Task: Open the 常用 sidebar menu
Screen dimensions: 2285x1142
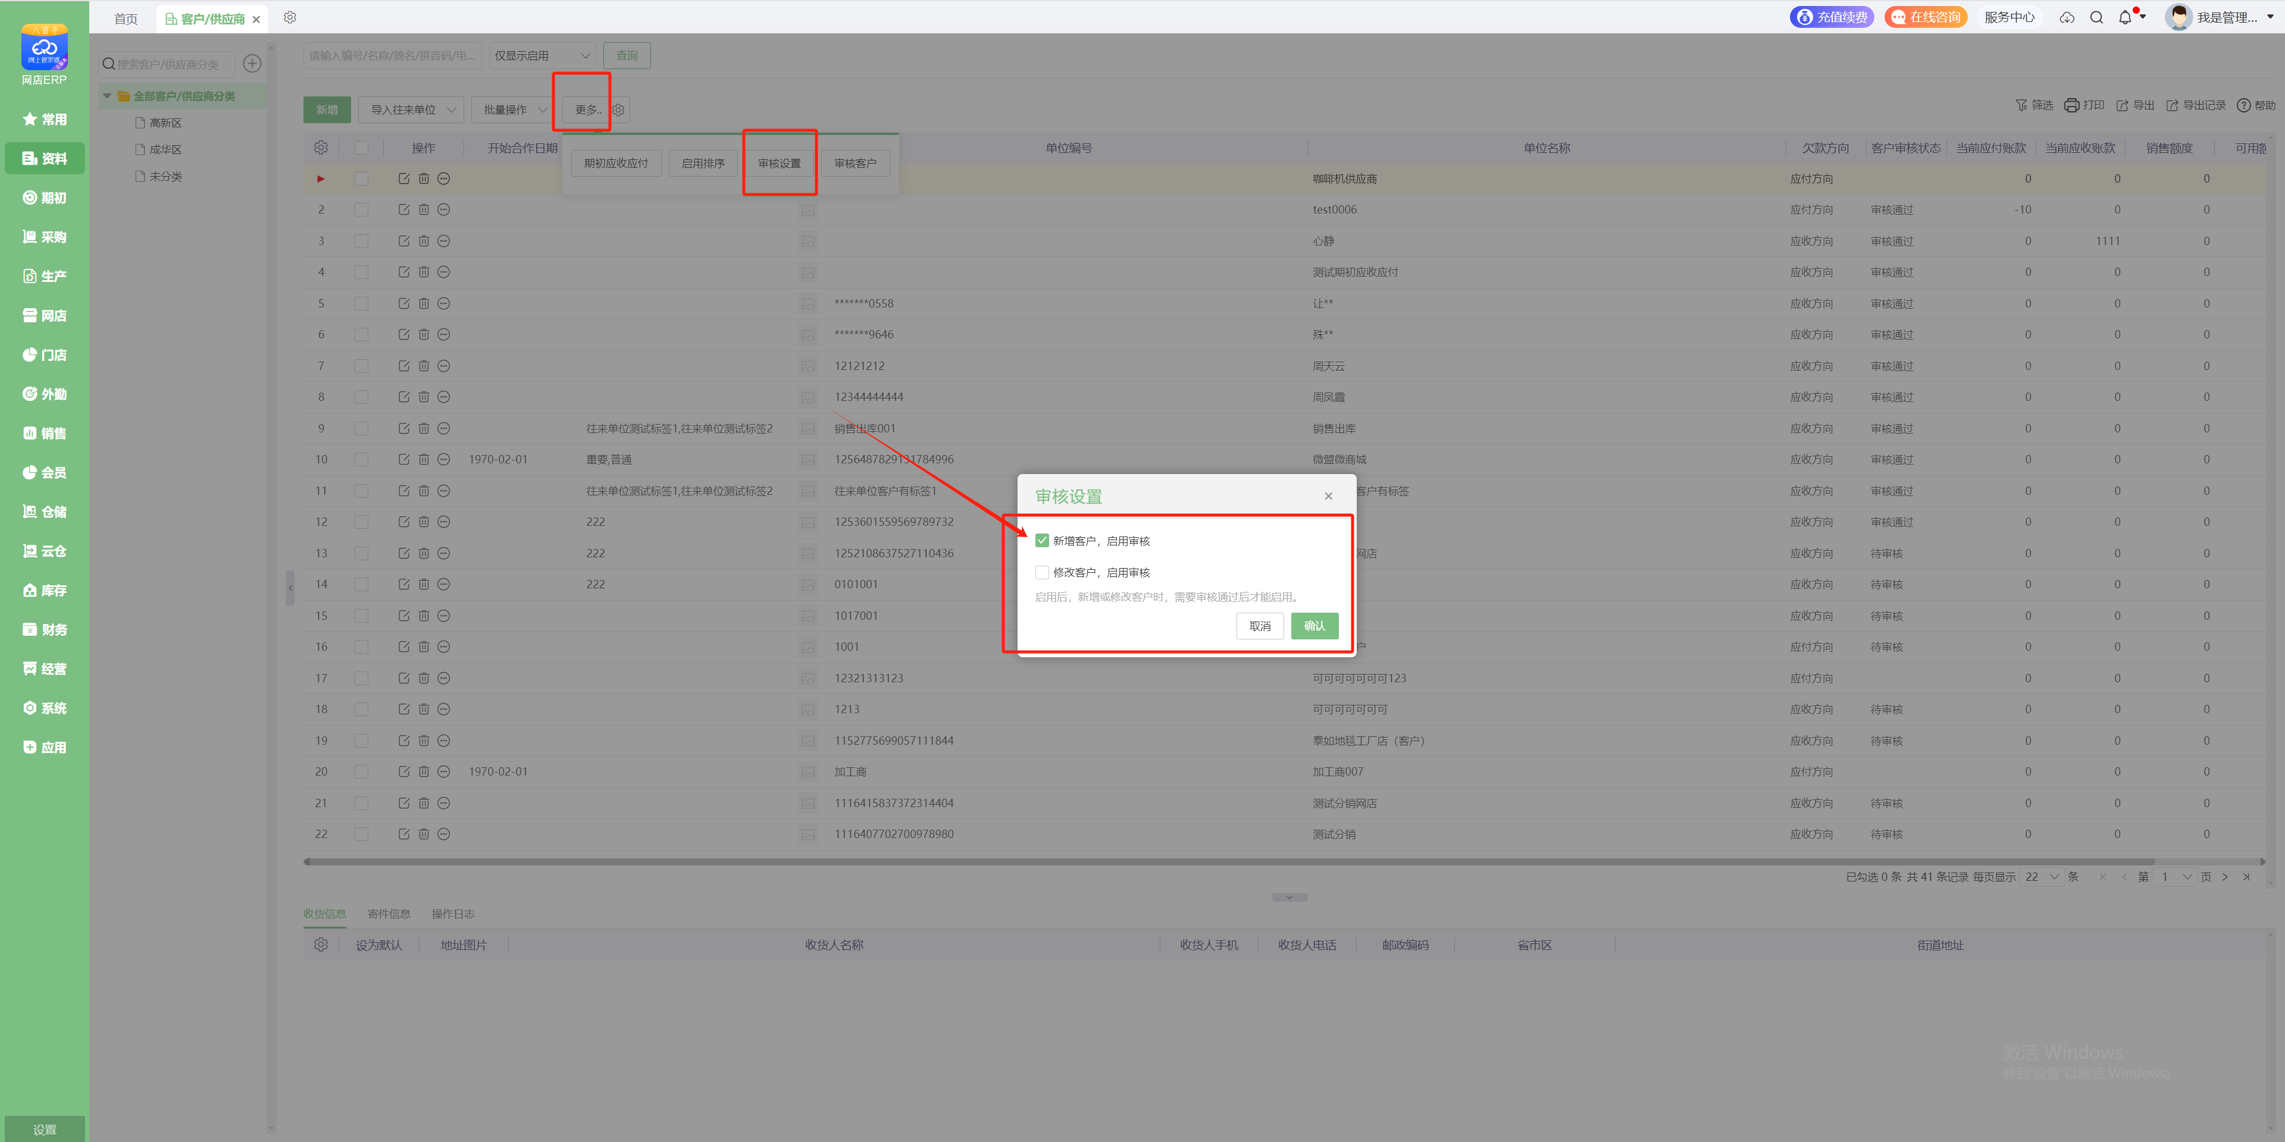Action: click(x=45, y=119)
